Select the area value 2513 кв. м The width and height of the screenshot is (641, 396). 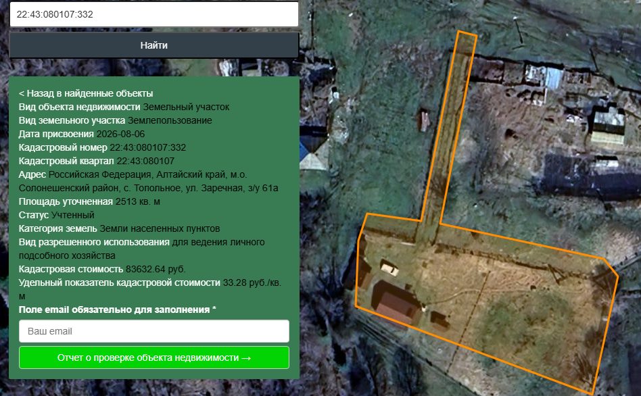tap(138, 201)
